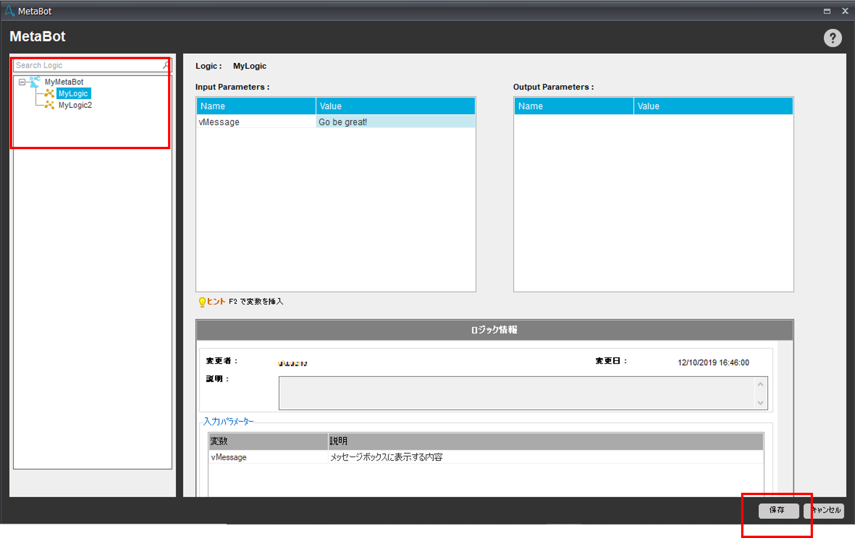Click the 12/10/2019 16:46:00 modified date
The image size is (855, 538).
713,362
